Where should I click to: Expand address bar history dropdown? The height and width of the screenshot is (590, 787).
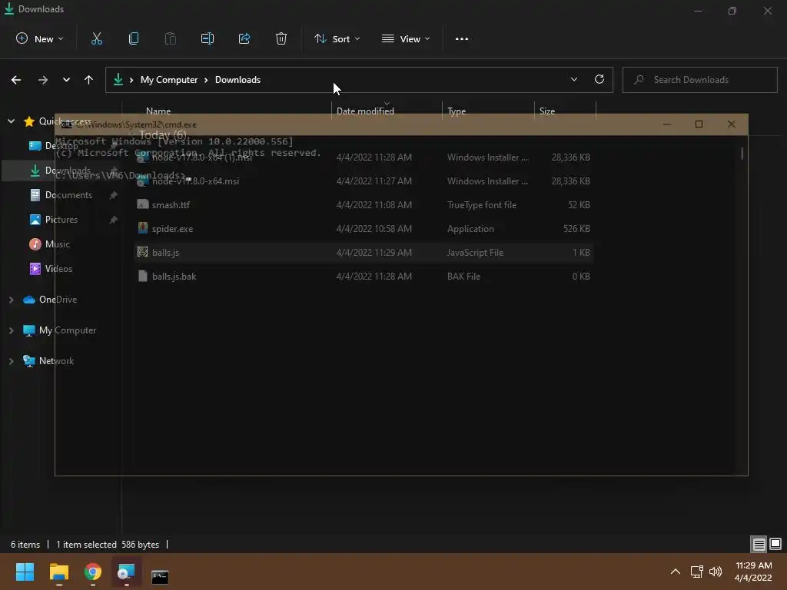pyautogui.click(x=573, y=79)
